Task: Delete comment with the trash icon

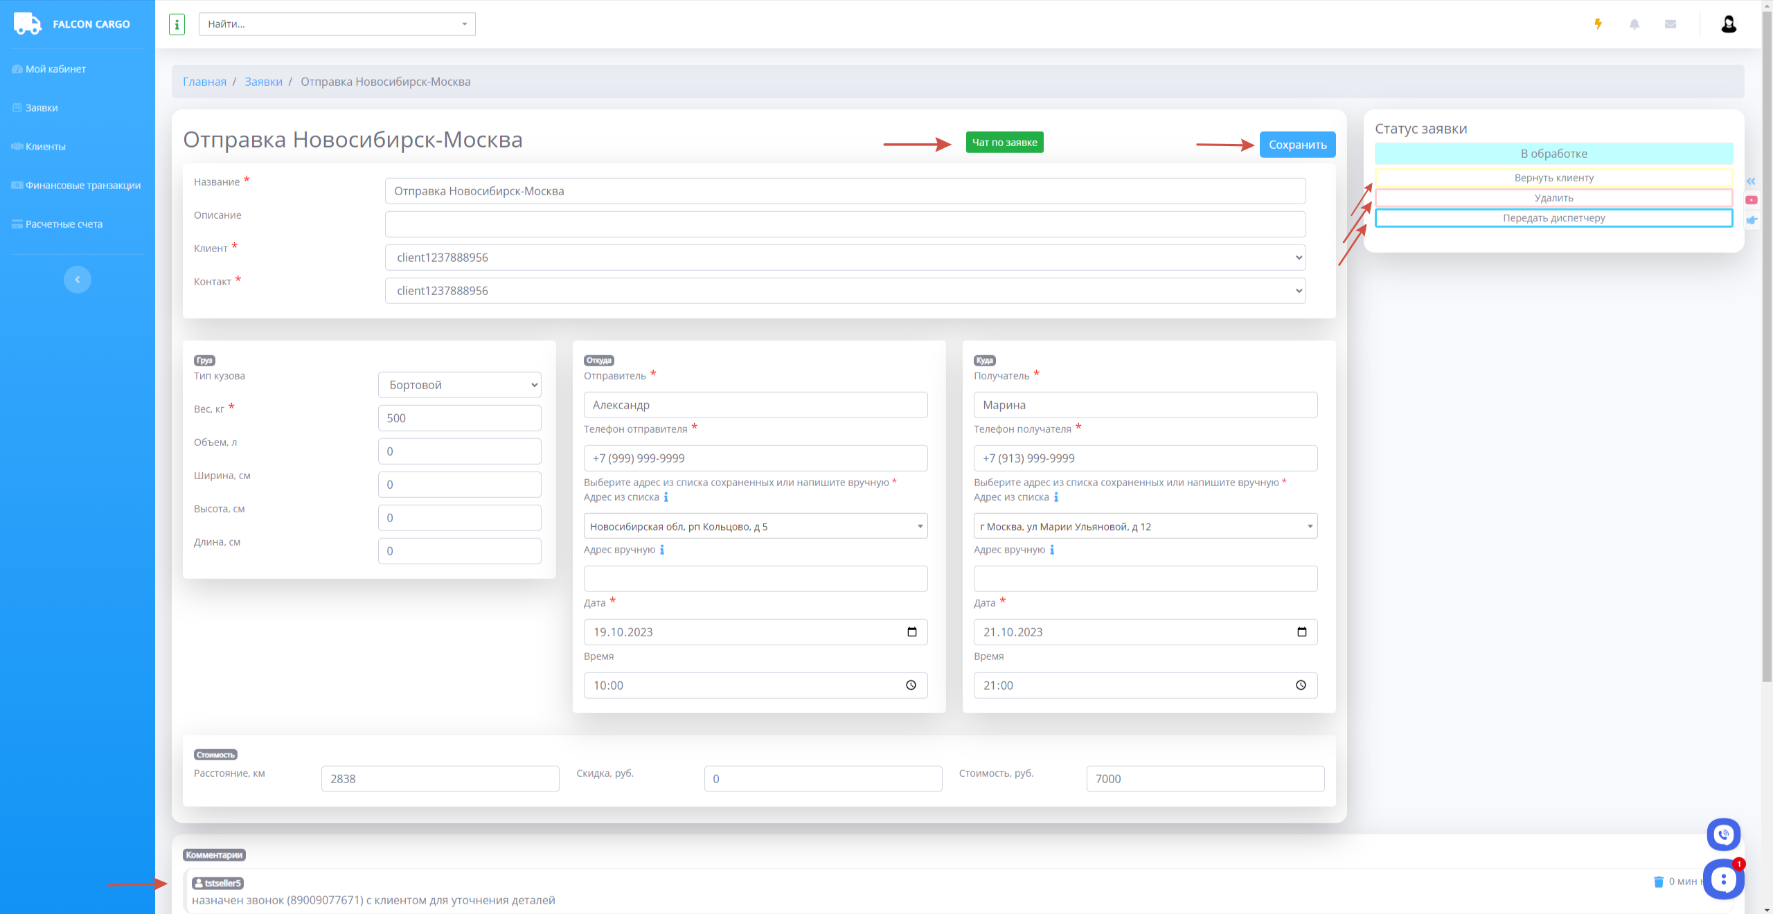Action: 1659,881
